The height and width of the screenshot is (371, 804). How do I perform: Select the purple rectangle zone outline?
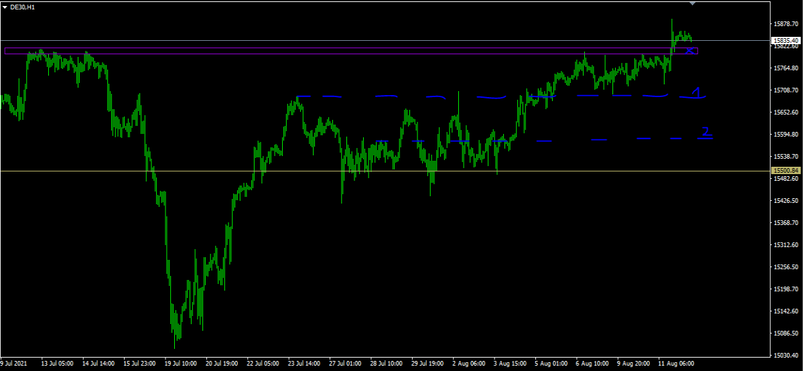coord(351,51)
